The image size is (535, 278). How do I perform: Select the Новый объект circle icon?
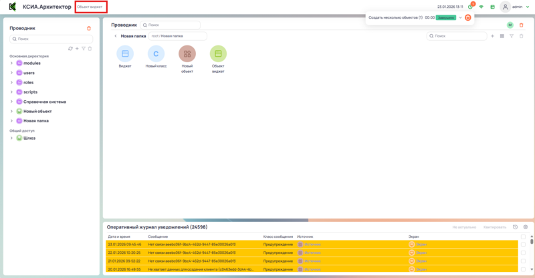[187, 53]
